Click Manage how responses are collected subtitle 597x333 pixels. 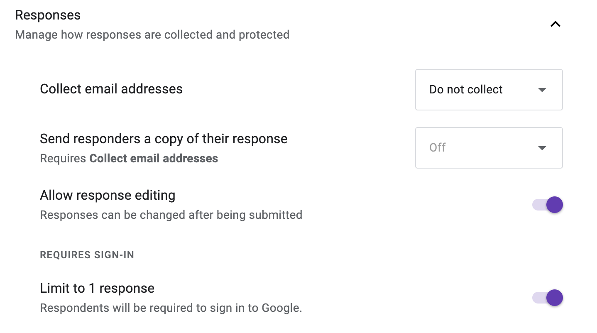pos(152,34)
